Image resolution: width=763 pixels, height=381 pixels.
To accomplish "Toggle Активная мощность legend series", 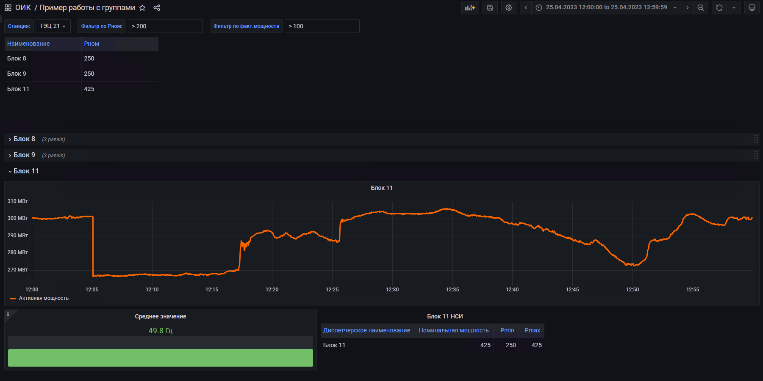I will (x=43, y=298).
